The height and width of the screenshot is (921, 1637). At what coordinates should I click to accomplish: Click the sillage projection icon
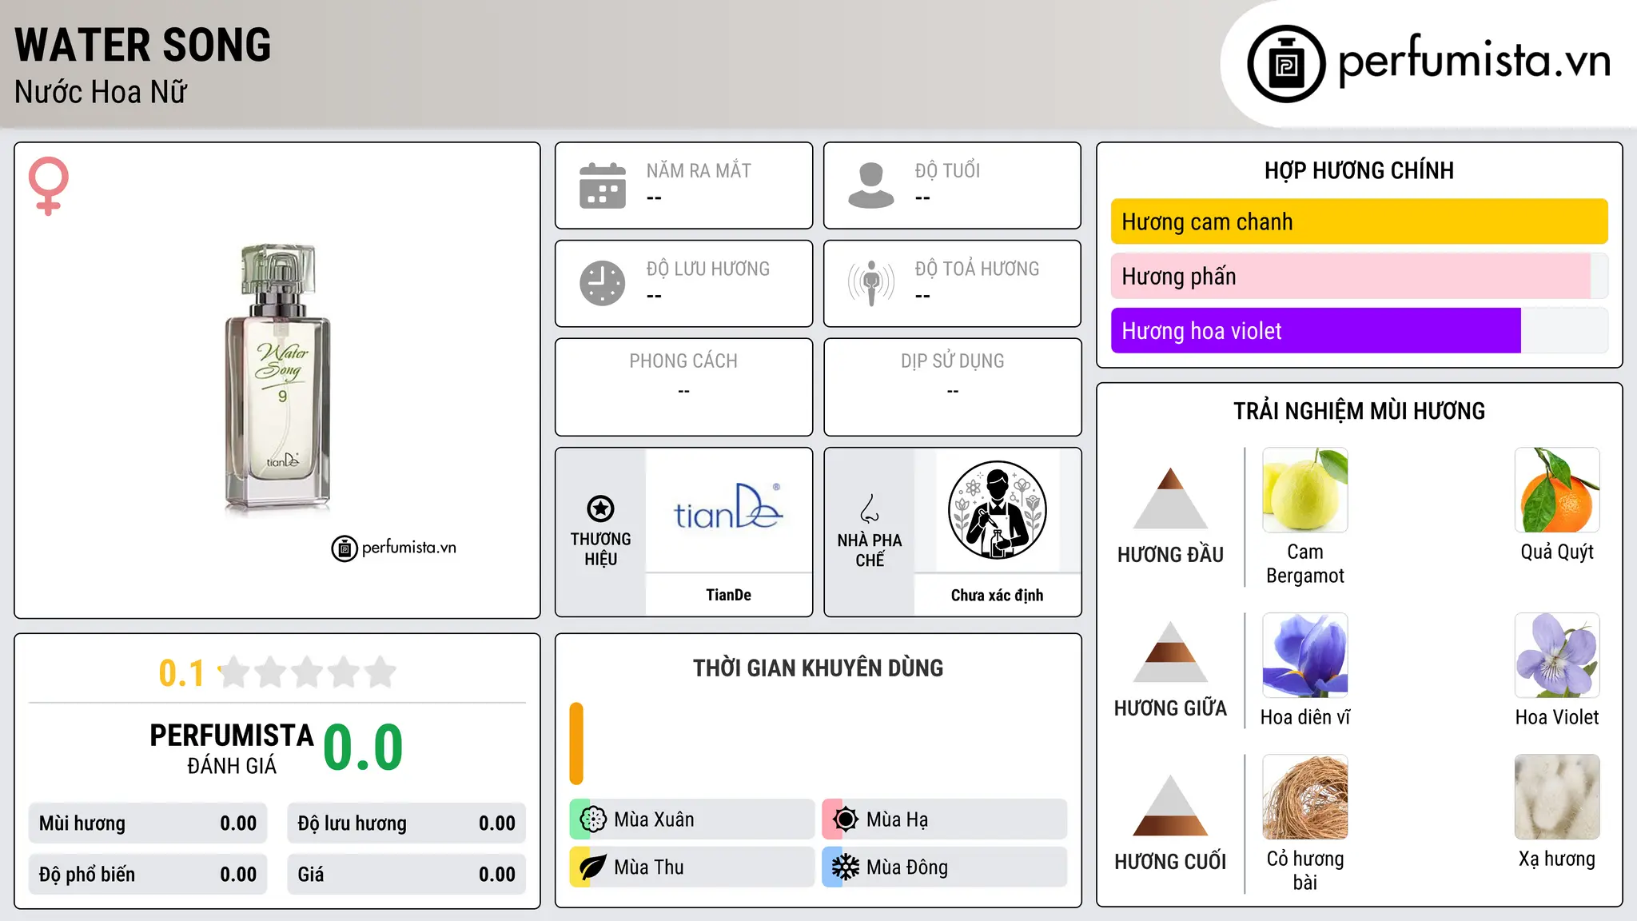(870, 283)
